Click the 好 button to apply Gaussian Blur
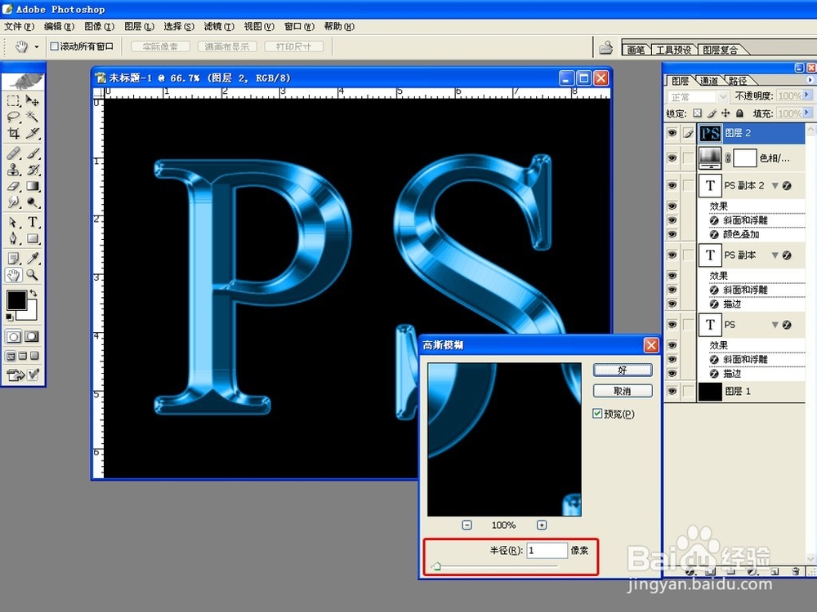This screenshot has height=612, width=817. [622, 370]
